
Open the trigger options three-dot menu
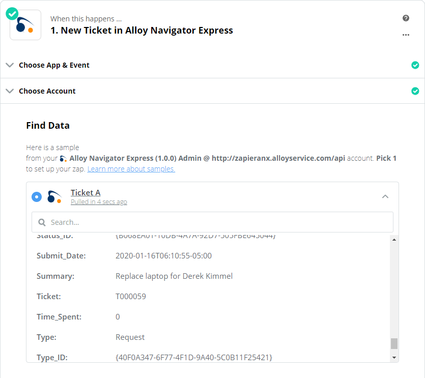pyautogui.click(x=406, y=35)
